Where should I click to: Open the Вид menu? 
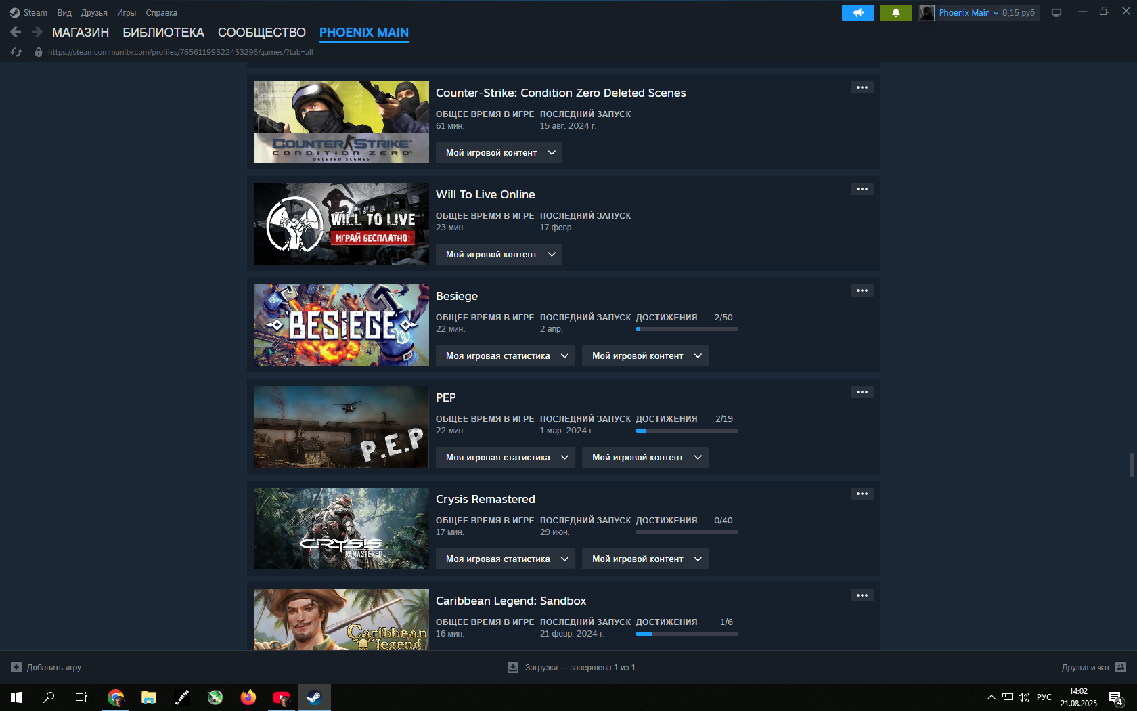[x=64, y=13]
